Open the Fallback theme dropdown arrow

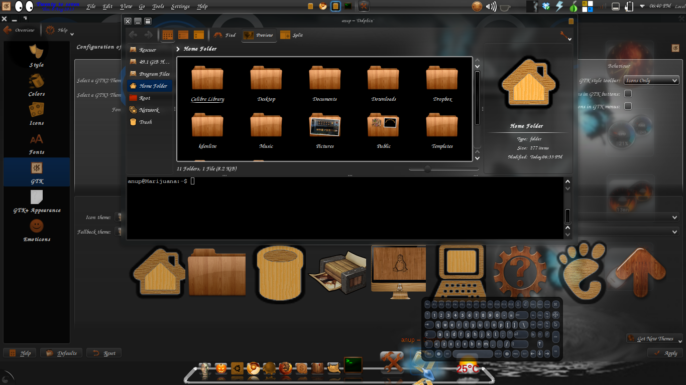[674, 232]
